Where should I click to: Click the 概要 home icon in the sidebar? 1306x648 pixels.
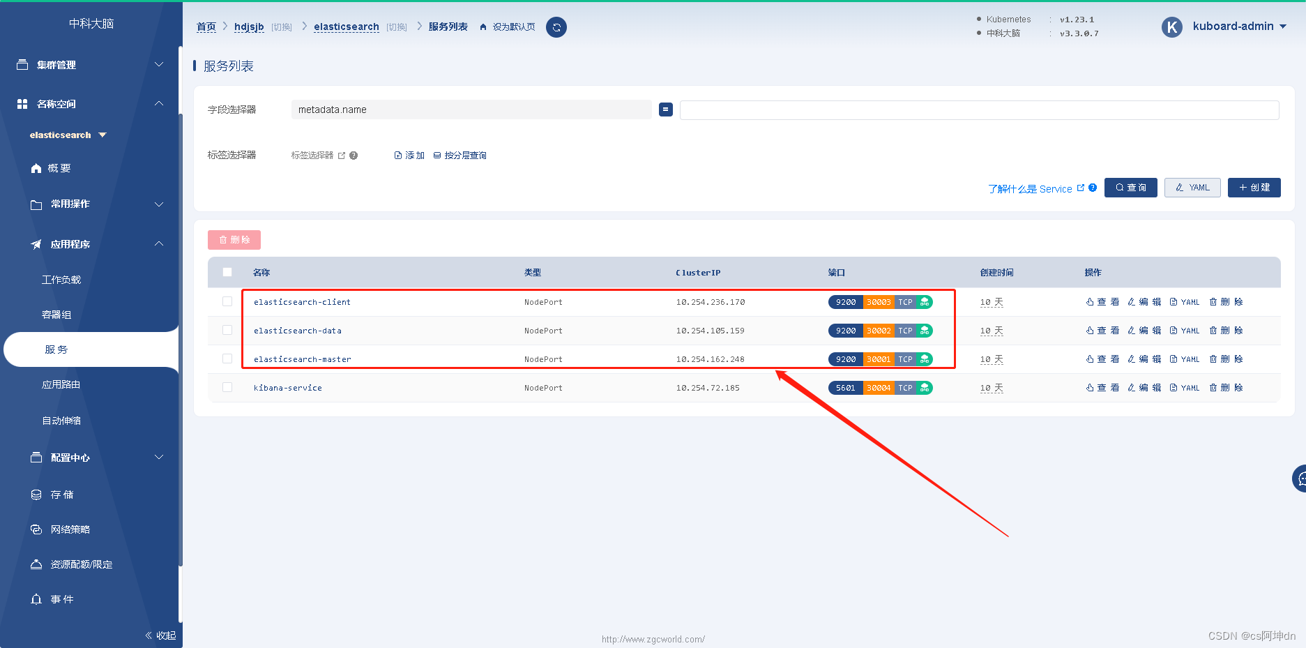(36, 168)
